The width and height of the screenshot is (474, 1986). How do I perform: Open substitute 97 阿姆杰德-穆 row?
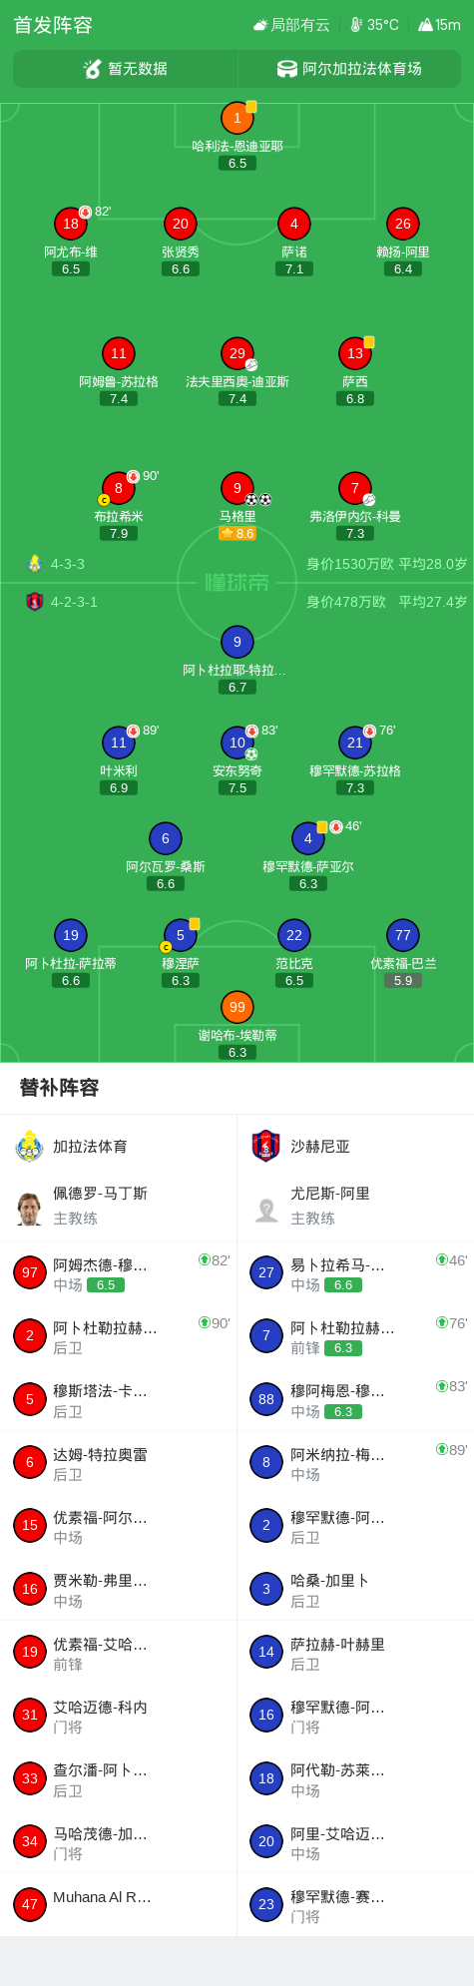[x=118, y=1272]
